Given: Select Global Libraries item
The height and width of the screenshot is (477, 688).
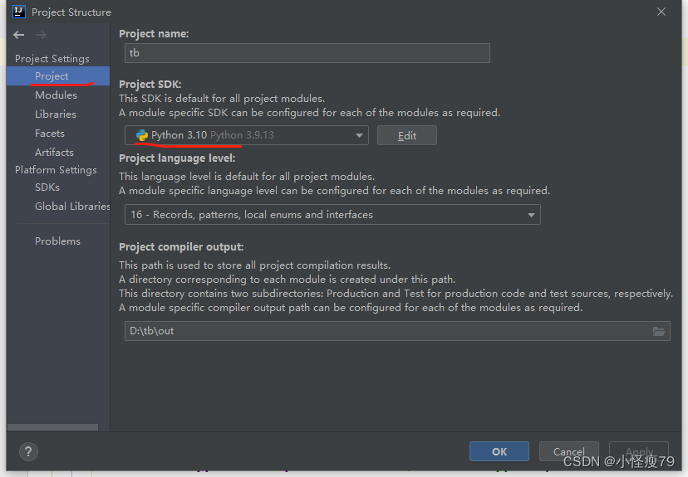Looking at the screenshot, I should click(x=72, y=207).
